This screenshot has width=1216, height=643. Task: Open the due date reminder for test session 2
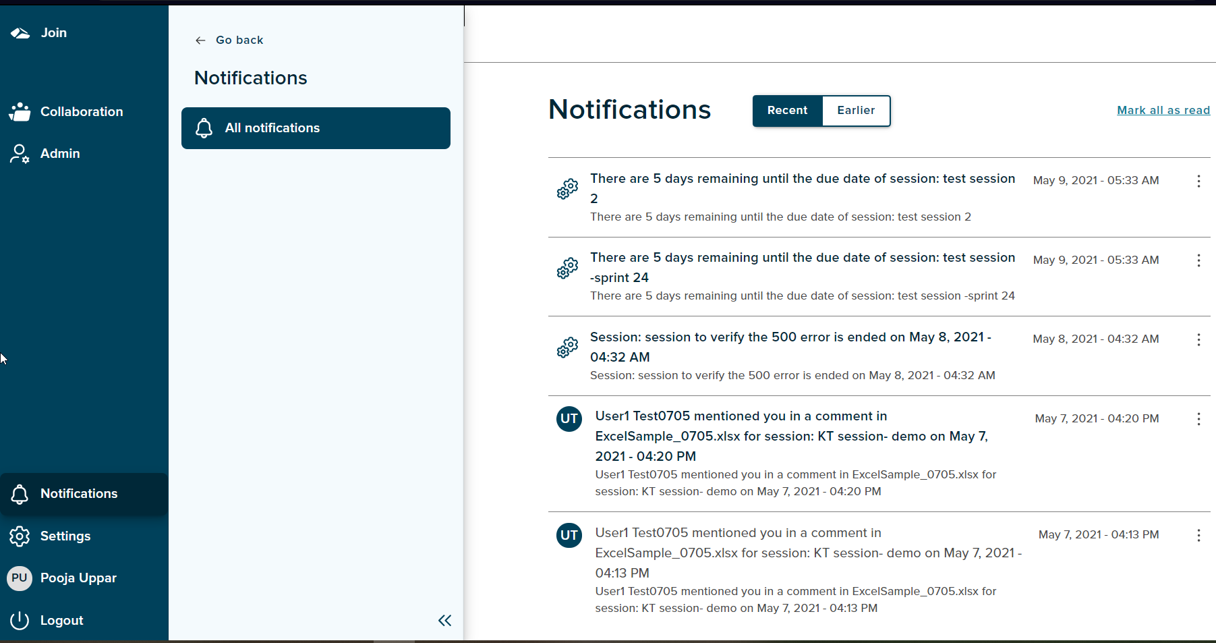coord(803,188)
